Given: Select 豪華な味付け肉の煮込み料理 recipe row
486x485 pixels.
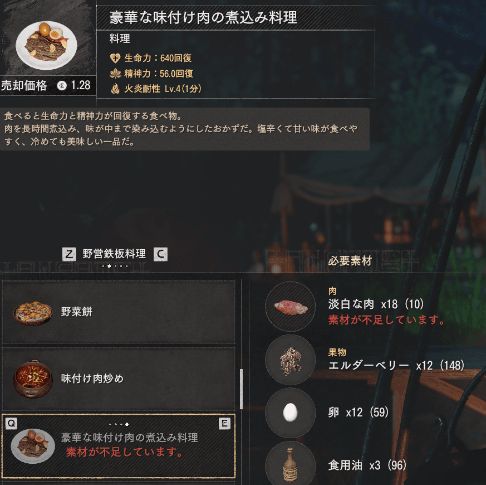Looking at the screenshot, I should (x=119, y=446).
